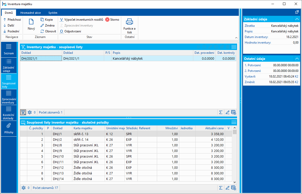Click the Nový new record icon
Screen dimensions: 302x194
31,22
